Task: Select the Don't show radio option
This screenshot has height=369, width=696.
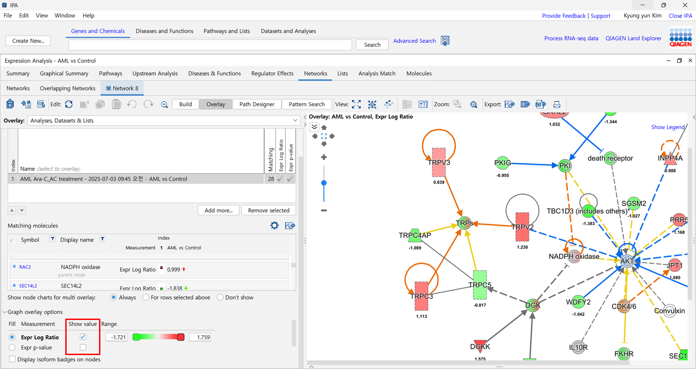Action: tap(220, 297)
